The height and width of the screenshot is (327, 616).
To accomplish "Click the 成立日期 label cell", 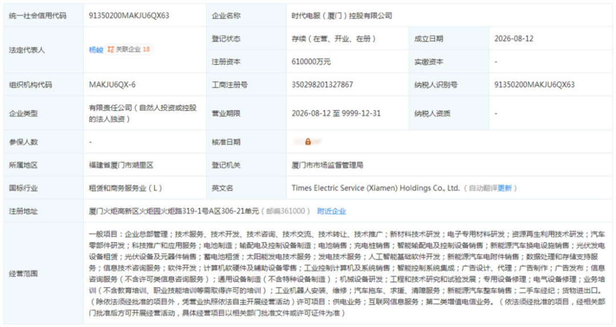I will point(449,39).
